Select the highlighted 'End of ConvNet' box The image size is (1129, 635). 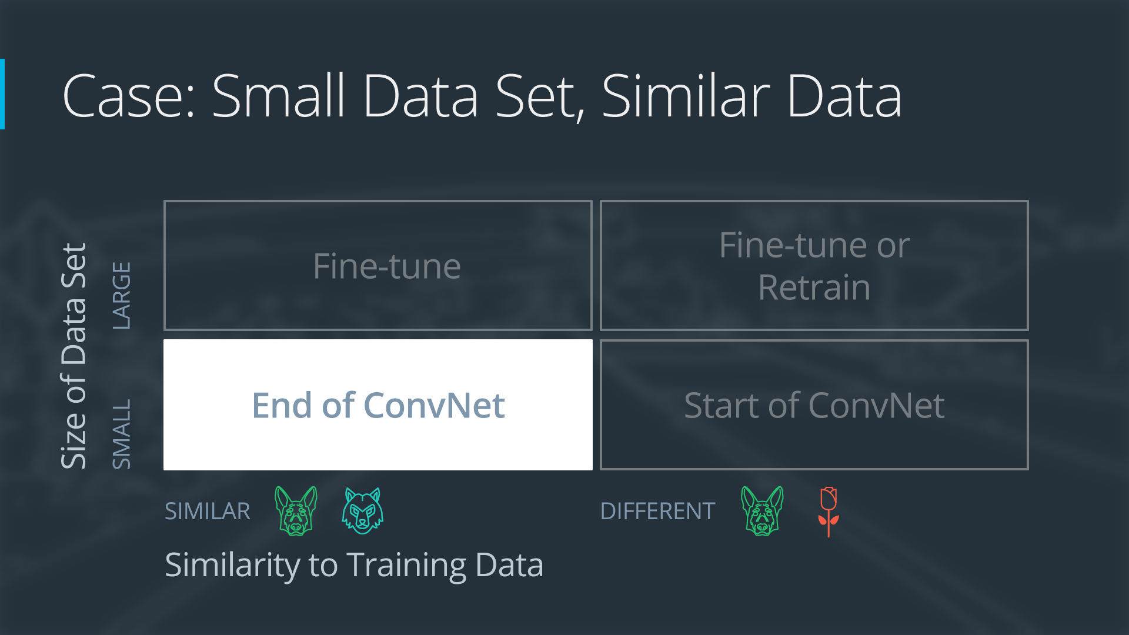pos(378,405)
